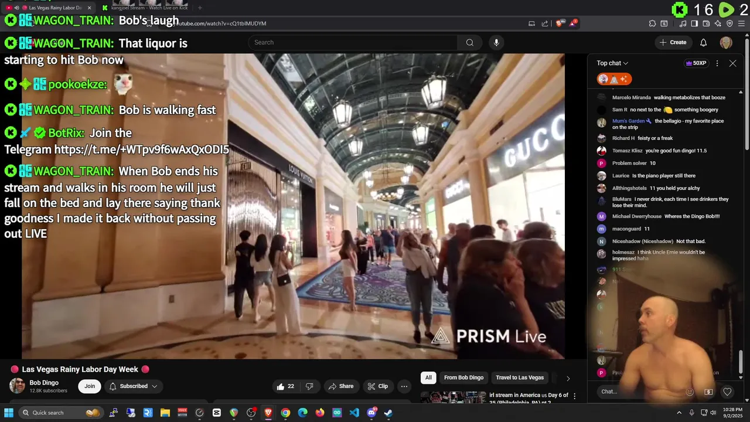Open Bob Dingo channel name link
This screenshot has width=750, height=422.
(x=44, y=383)
